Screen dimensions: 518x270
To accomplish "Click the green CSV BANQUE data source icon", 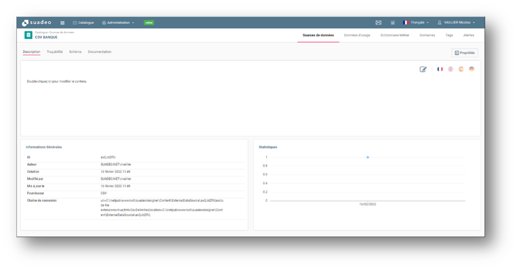I will (x=28, y=35).
